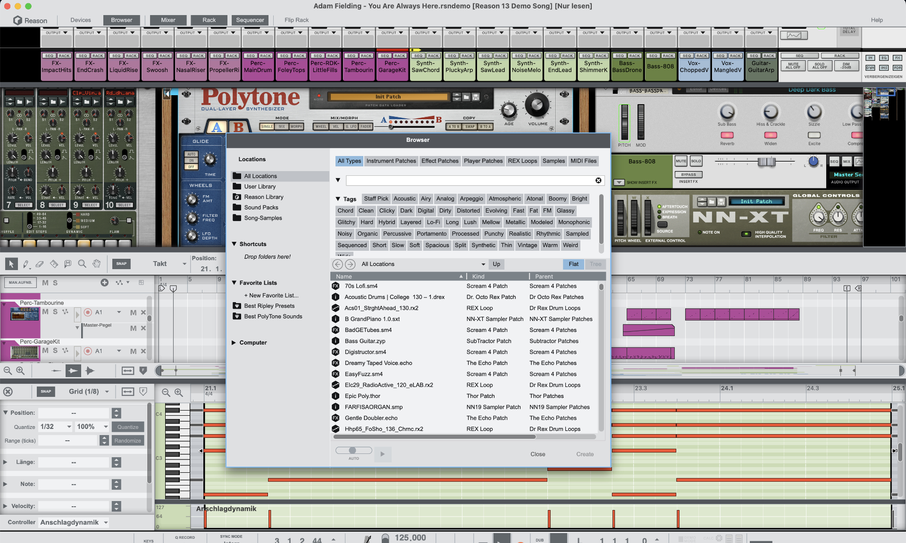Select Bass Guitar.zyp in file list

click(365, 341)
